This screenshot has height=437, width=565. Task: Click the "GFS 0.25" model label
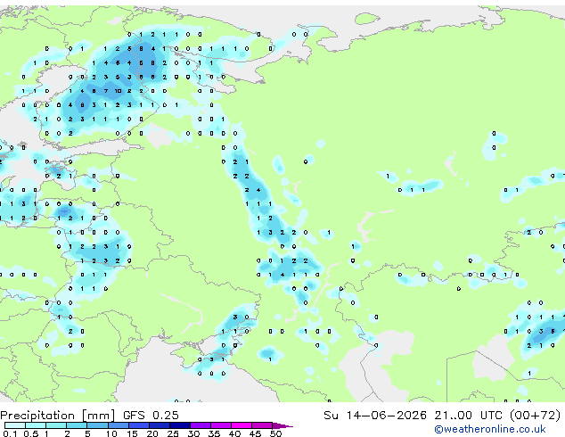click(x=151, y=416)
